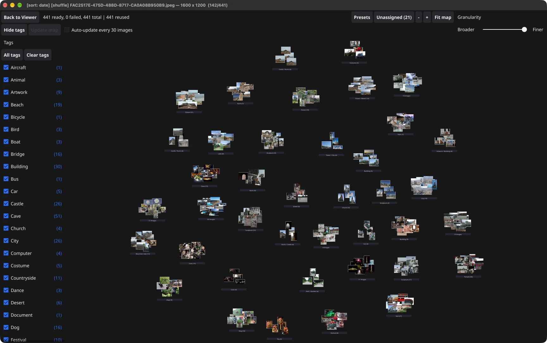Open the Temple (46) cluster thumbnails
Image resolution: width=547 pixels, height=343 pixels.
(469, 264)
